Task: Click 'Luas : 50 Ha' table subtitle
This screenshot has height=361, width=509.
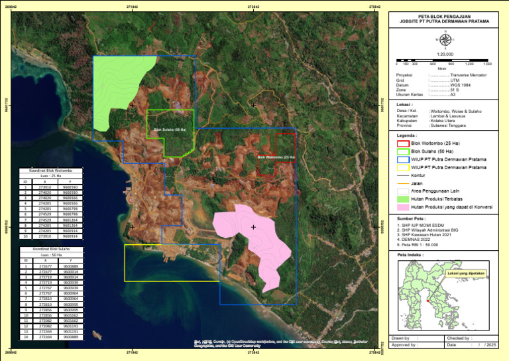Action: (x=51, y=255)
